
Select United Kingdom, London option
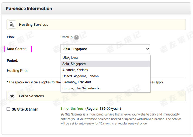(x=81, y=76)
